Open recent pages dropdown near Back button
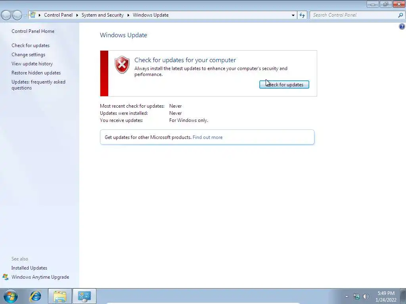The image size is (406, 304). (x=25, y=15)
